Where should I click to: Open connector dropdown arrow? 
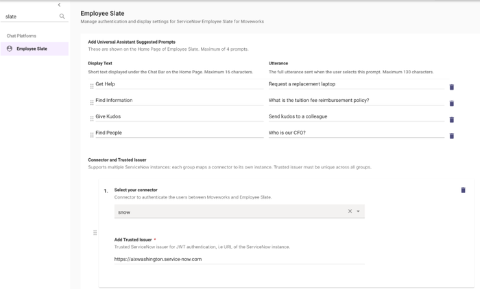(x=358, y=212)
